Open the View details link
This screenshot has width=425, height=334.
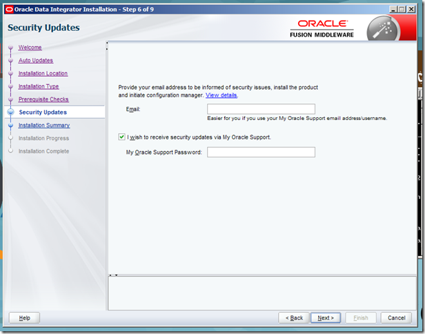221,95
